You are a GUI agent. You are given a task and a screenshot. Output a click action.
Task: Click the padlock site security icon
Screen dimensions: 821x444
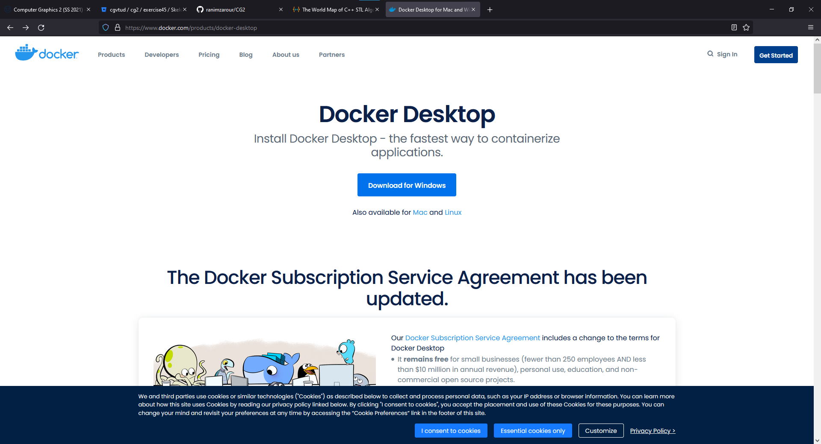coord(118,27)
